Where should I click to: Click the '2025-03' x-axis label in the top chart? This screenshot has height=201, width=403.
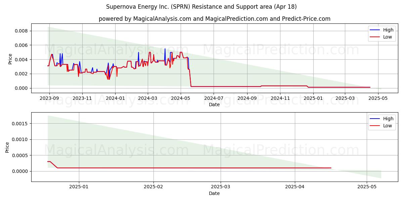click(345, 98)
